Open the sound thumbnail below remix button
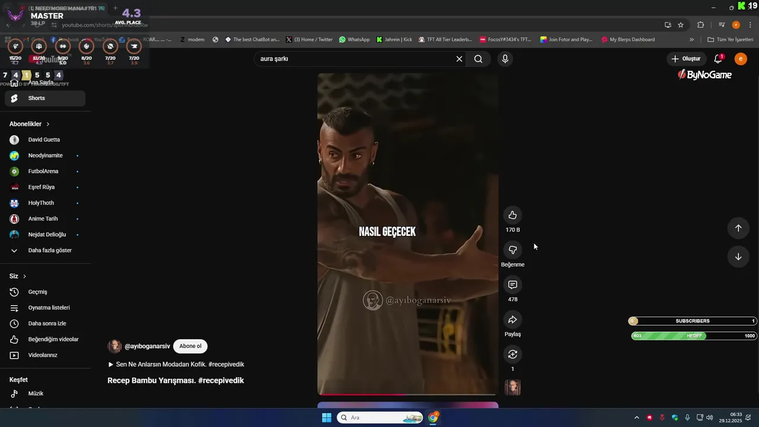 pyautogui.click(x=512, y=387)
